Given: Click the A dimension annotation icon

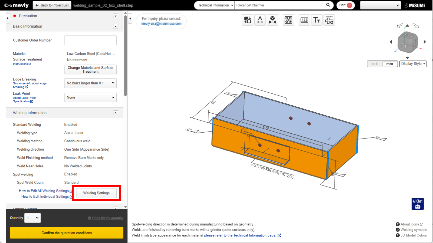Looking at the screenshot, I should pos(260,20).
